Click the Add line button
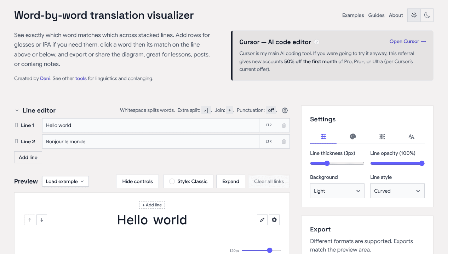 (x=28, y=157)
